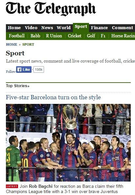This screenshot has width=135, height=195.
Task: Open the Golf subsection link
Action: (x=91, y=36)
